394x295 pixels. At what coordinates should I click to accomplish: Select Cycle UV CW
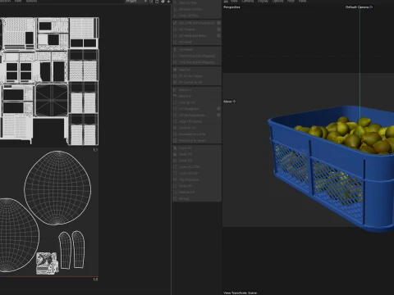pyautogui.click(x=197, y=173)
